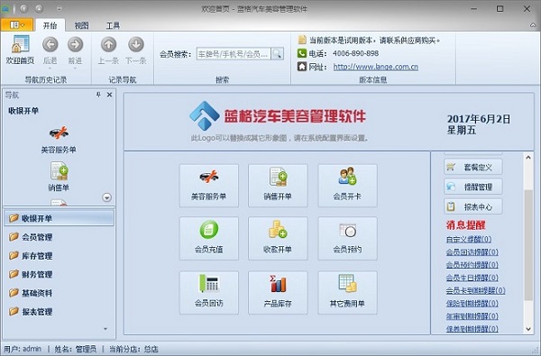Close the 导航 navigation panel
This screenshot has width=541, height=356.
[109, 95]
